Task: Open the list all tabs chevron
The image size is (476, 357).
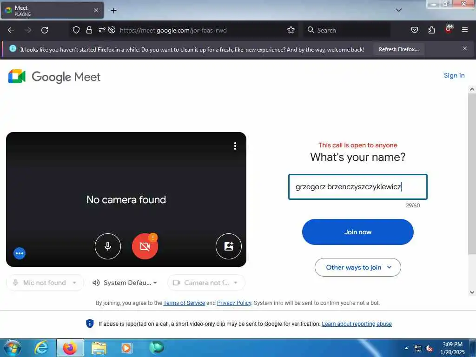Action: [399, 10]
